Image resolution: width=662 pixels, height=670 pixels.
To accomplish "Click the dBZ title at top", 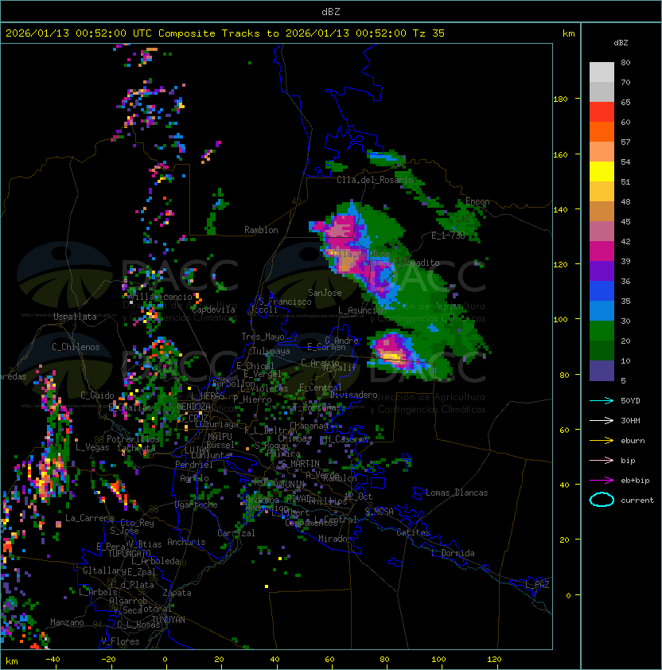I will pos(331,11).
